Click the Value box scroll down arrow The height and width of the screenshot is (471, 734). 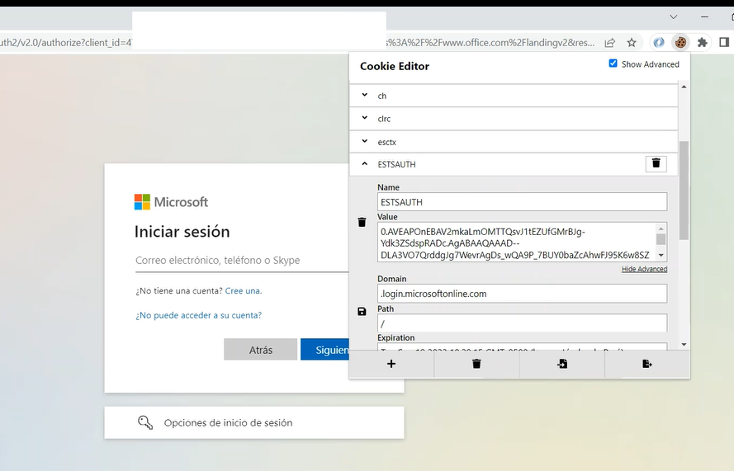click(x=661, y=256)
